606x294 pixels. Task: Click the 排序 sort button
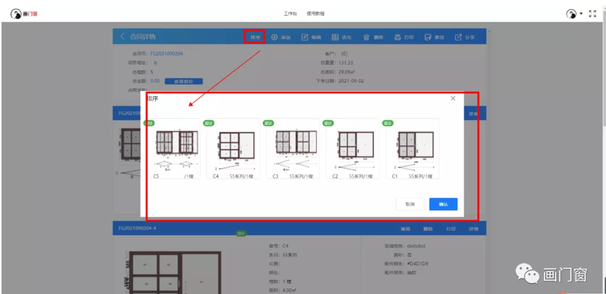(x=255, y=37)
